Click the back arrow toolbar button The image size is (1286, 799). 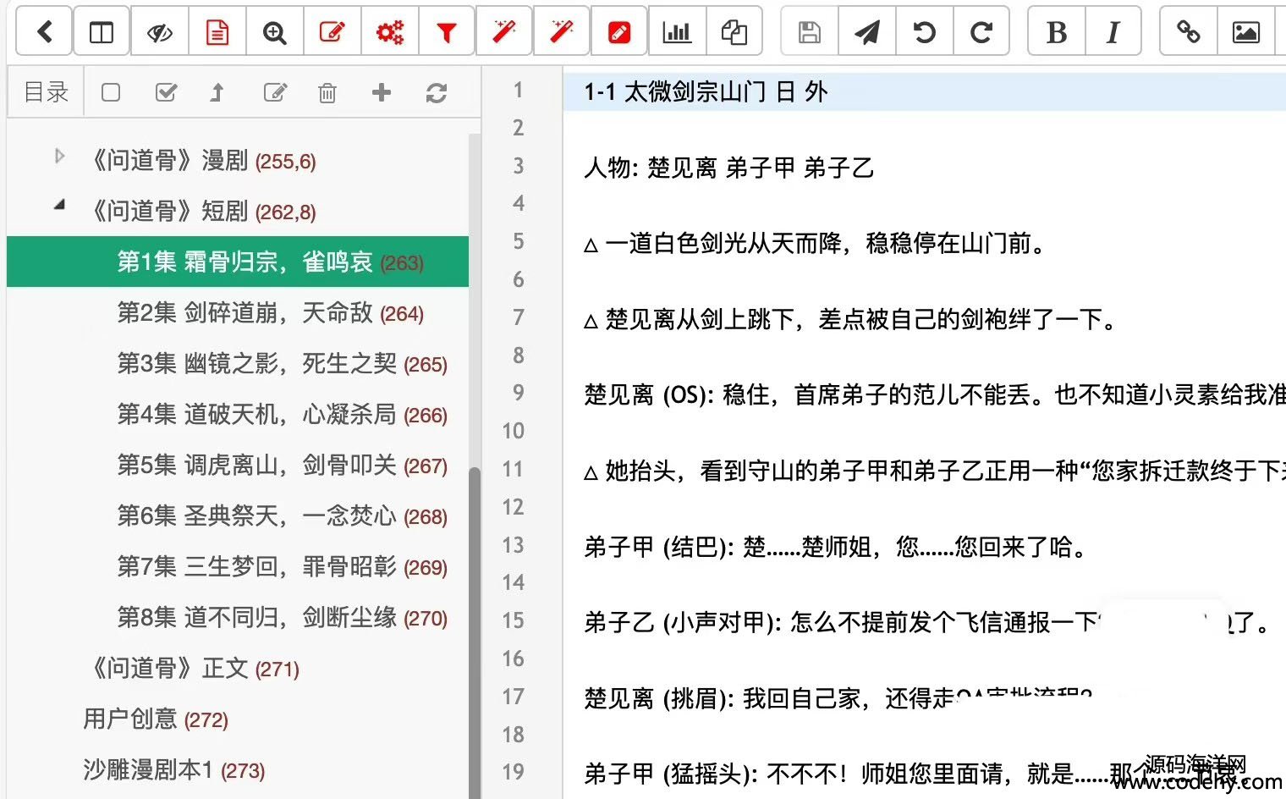(x=45, y=32)
